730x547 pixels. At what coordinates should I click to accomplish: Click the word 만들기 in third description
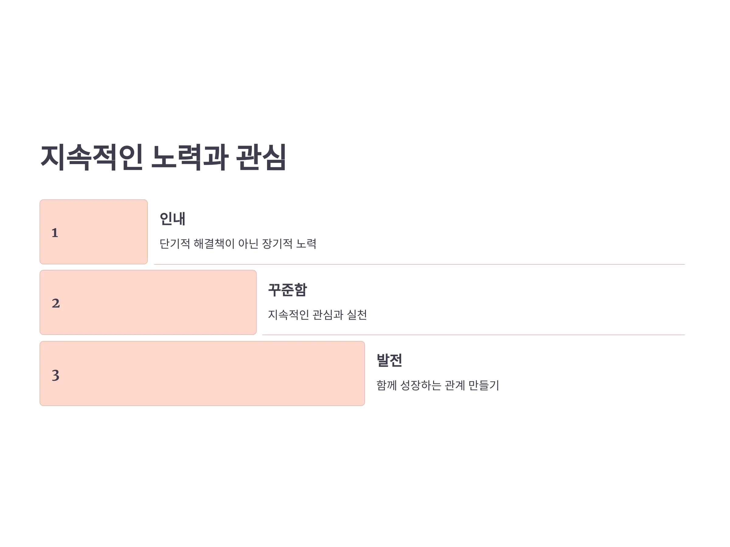point(484,385)
